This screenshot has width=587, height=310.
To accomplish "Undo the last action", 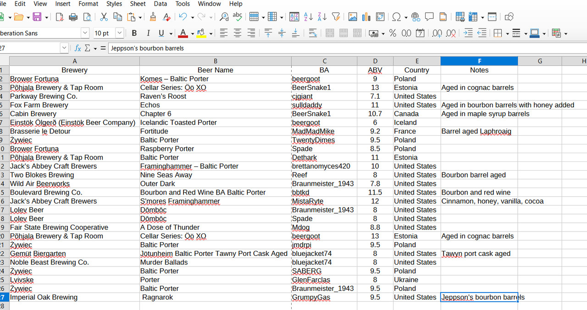I will [183, 17].
